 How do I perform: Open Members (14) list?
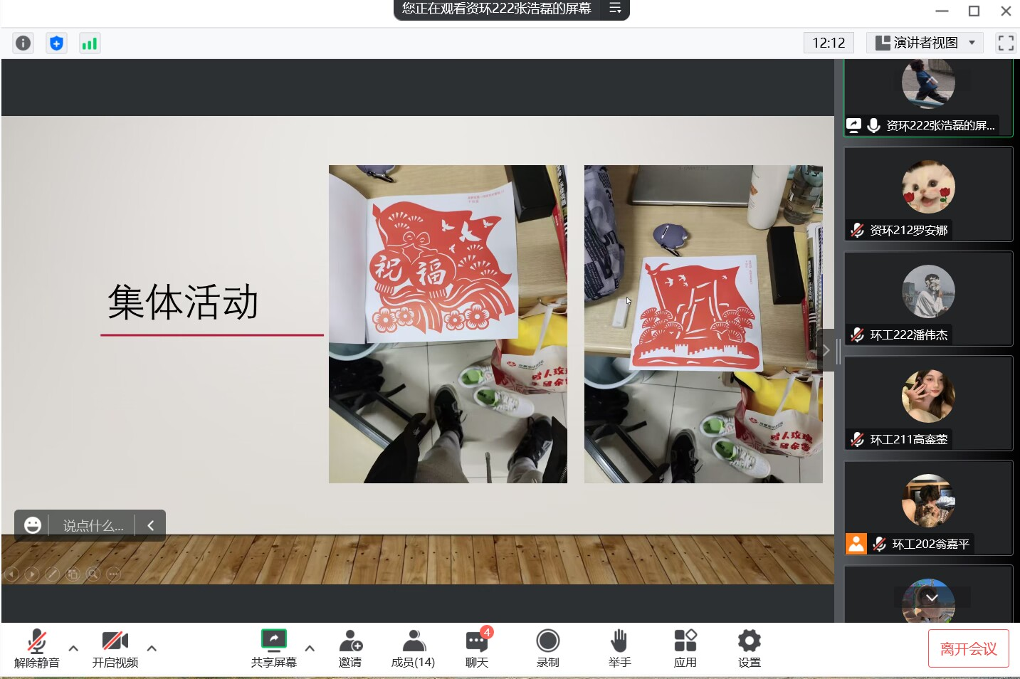(413, 648)
